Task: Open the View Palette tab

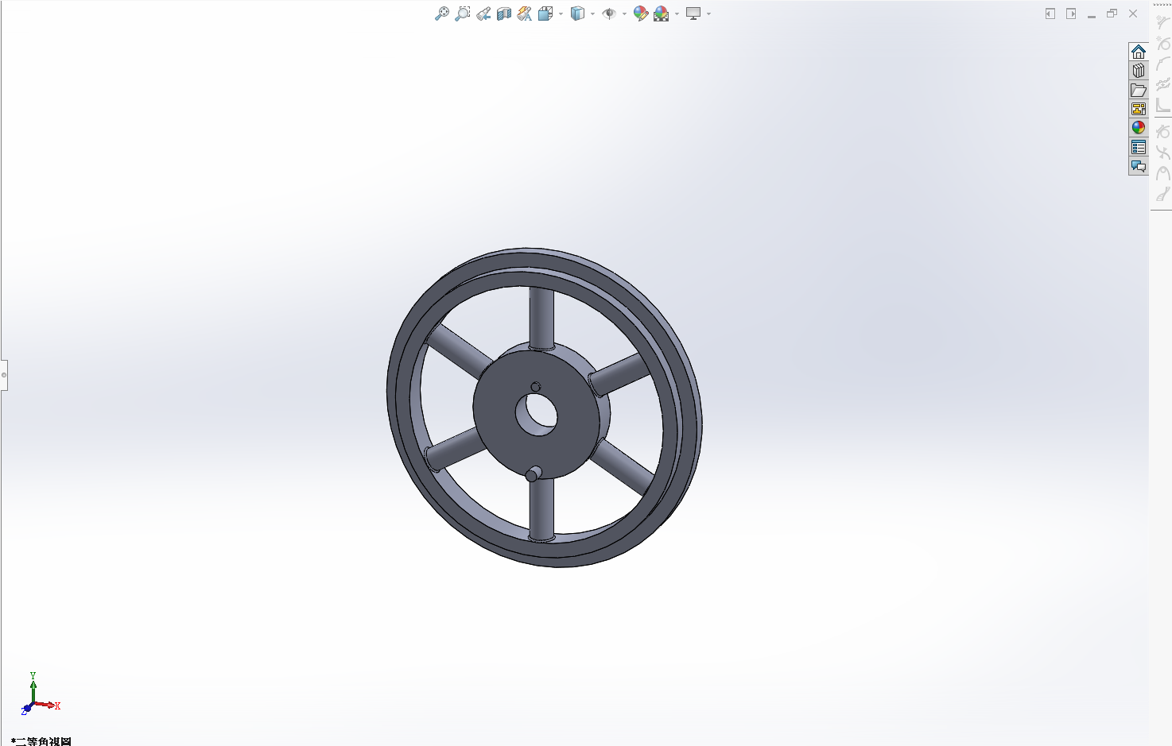Action: tap(1139, 109)
